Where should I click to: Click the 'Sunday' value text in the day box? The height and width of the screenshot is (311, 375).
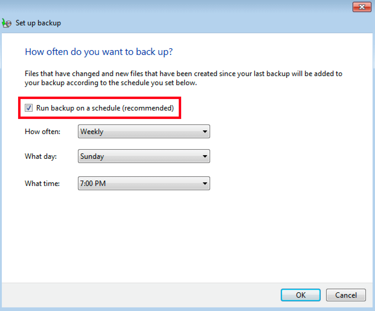(x=92, y=156)
